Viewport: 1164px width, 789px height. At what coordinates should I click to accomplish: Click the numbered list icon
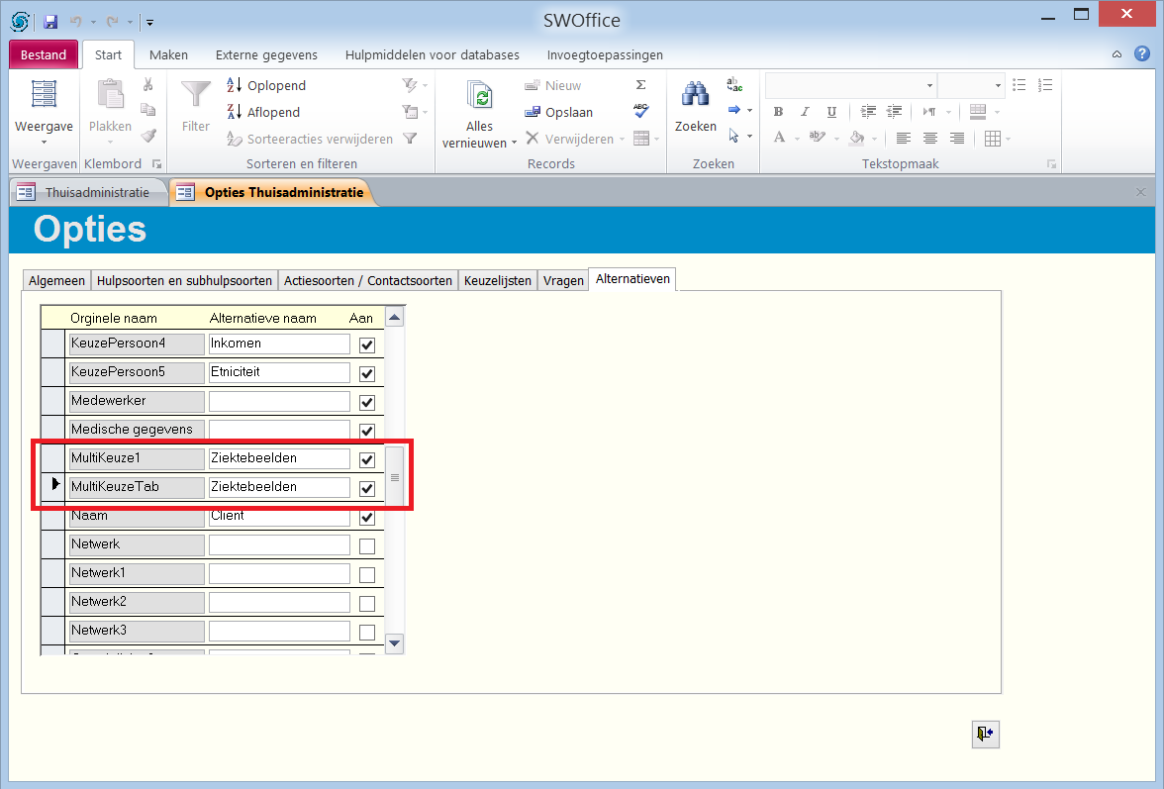[x=1045, y=84]
